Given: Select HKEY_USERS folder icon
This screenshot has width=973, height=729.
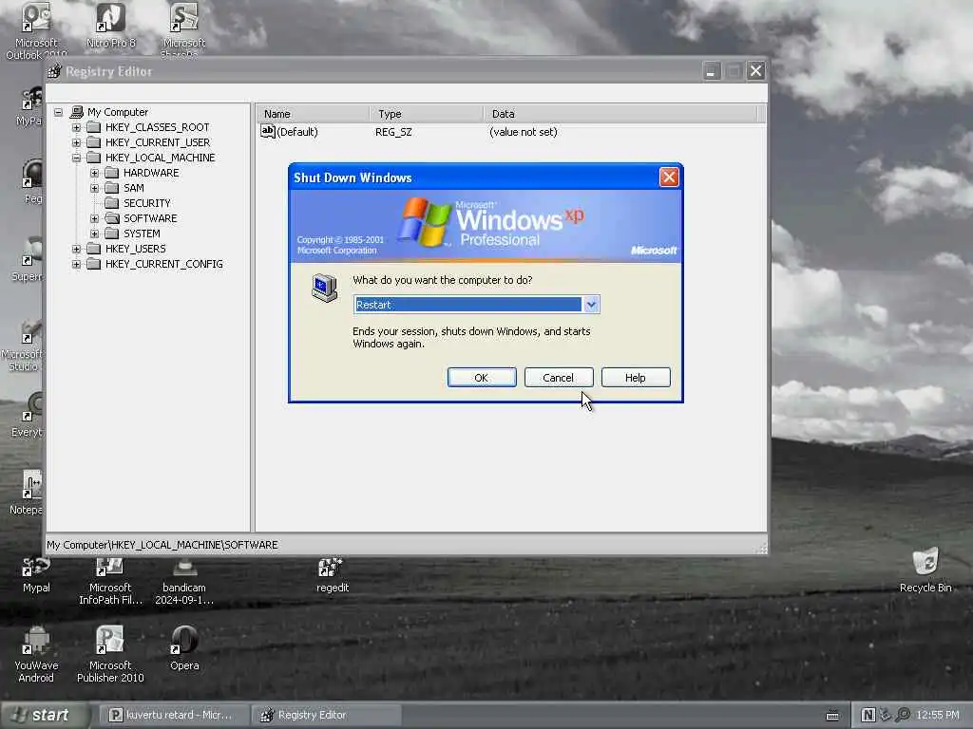Looking at the screenshot, I should pyautogui.click(x=94, y=249).
